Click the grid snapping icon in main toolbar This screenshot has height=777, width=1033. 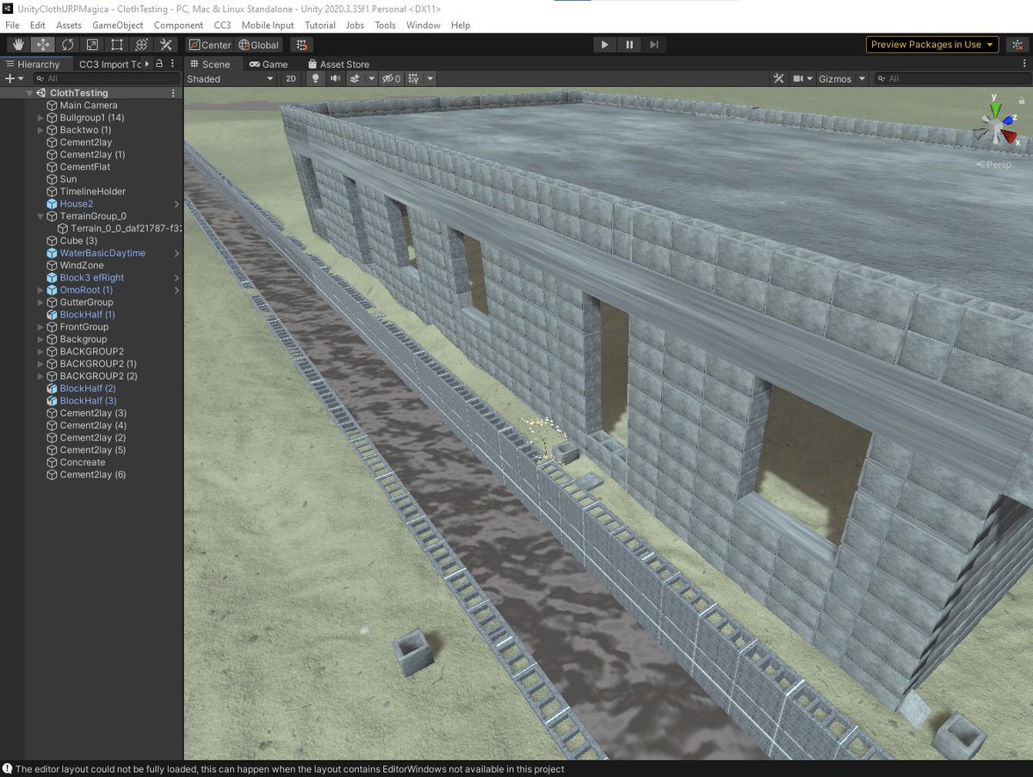tap(301, 45)
